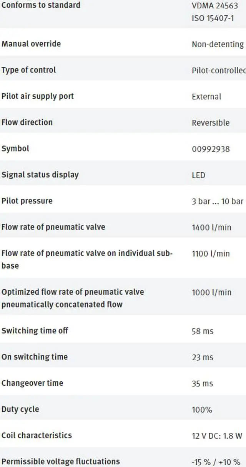Click the '3 bar ... 10 bar' pressure value
This screenshot has height=467, width=246.
tap(218, 201)
